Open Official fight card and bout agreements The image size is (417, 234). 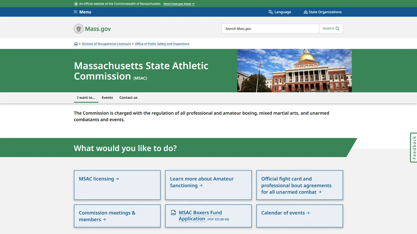pos(300,185)
